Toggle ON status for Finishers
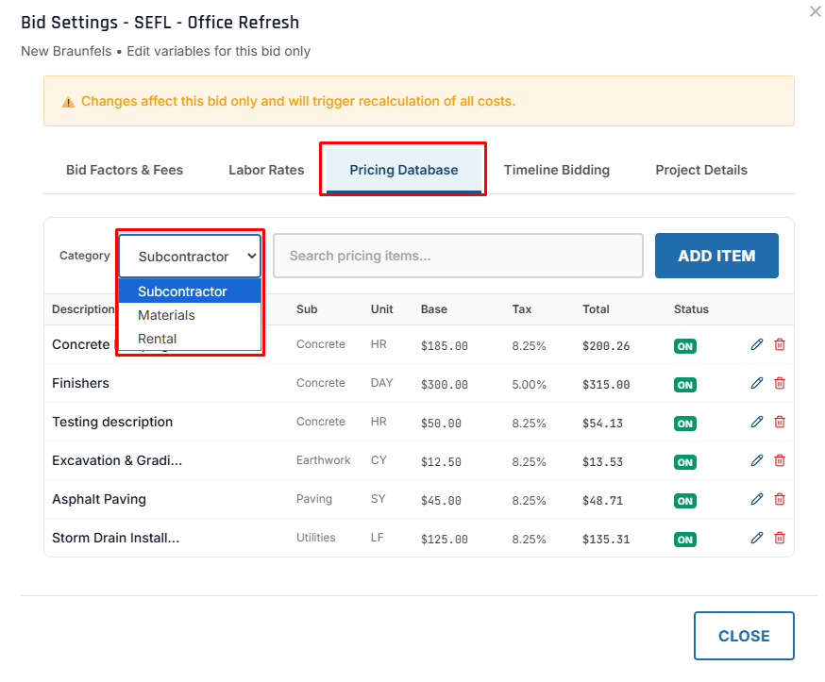This screenshot has height=682, width=825. pyautogui.click(x=685, y=385)
